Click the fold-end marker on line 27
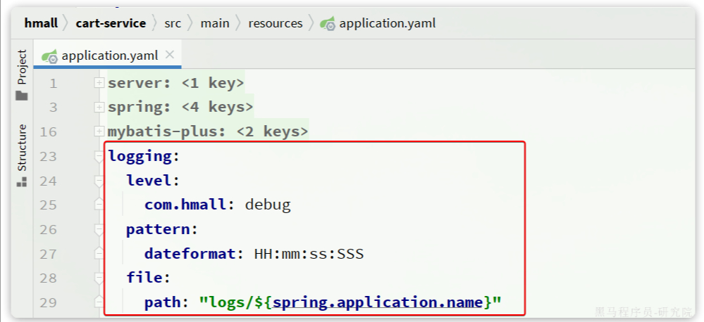Image resolution: width=704 pixels, height=322 pixels. pyautogui.click(x=99, y=254)
